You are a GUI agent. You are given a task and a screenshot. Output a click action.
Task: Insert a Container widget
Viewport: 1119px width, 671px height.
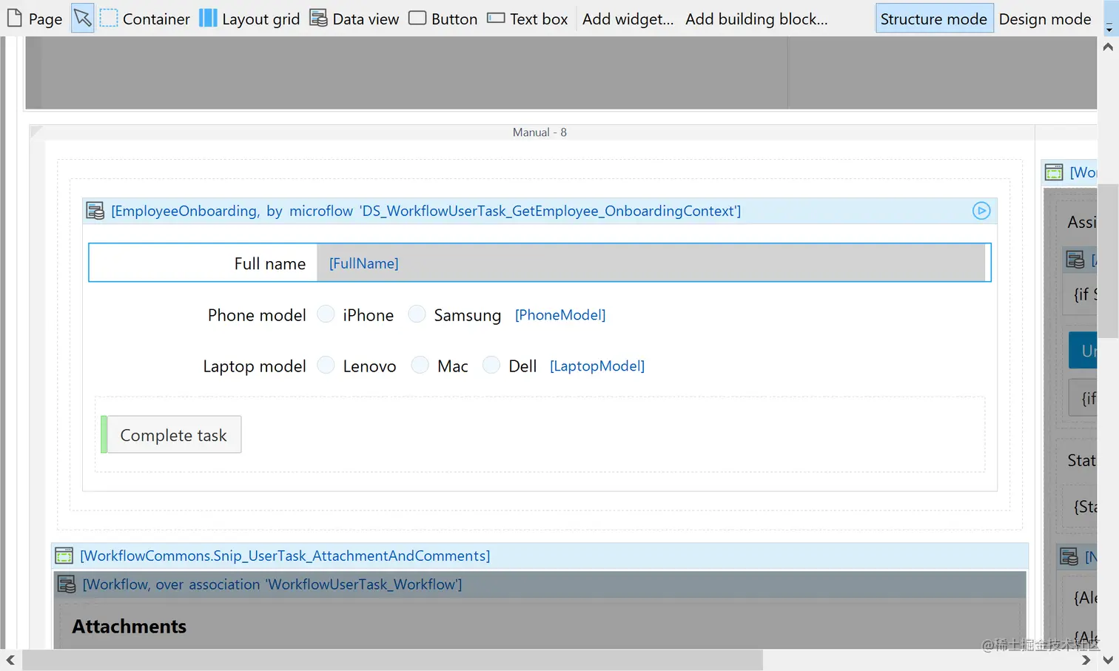[x=145, y=18]
